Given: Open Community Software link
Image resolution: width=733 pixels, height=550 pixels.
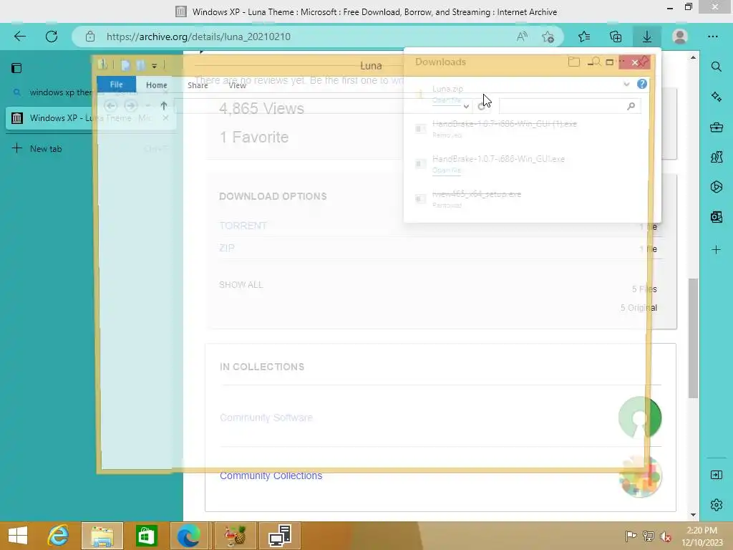Looking at the screenshot, I should coord(266,418).
